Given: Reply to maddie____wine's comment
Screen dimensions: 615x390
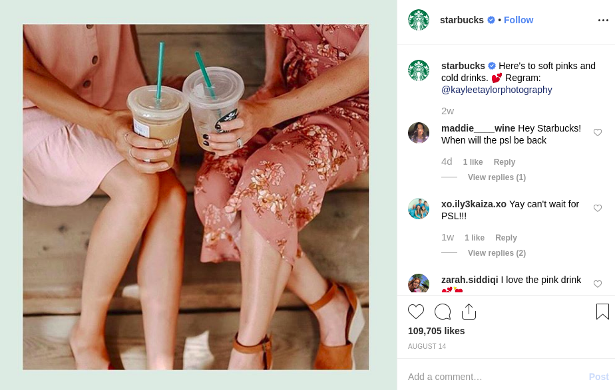Looking at the screenshot, I should [x=504, y=162].
